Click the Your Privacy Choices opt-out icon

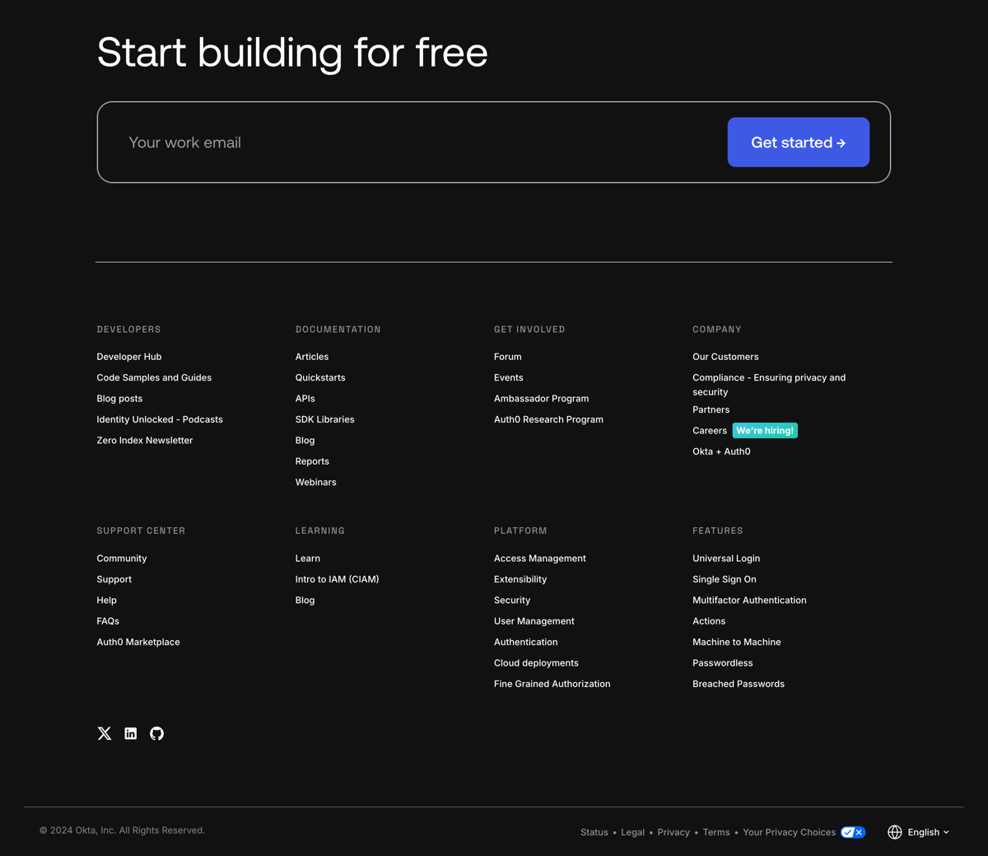pyautogui.click(x=852, y=832)
